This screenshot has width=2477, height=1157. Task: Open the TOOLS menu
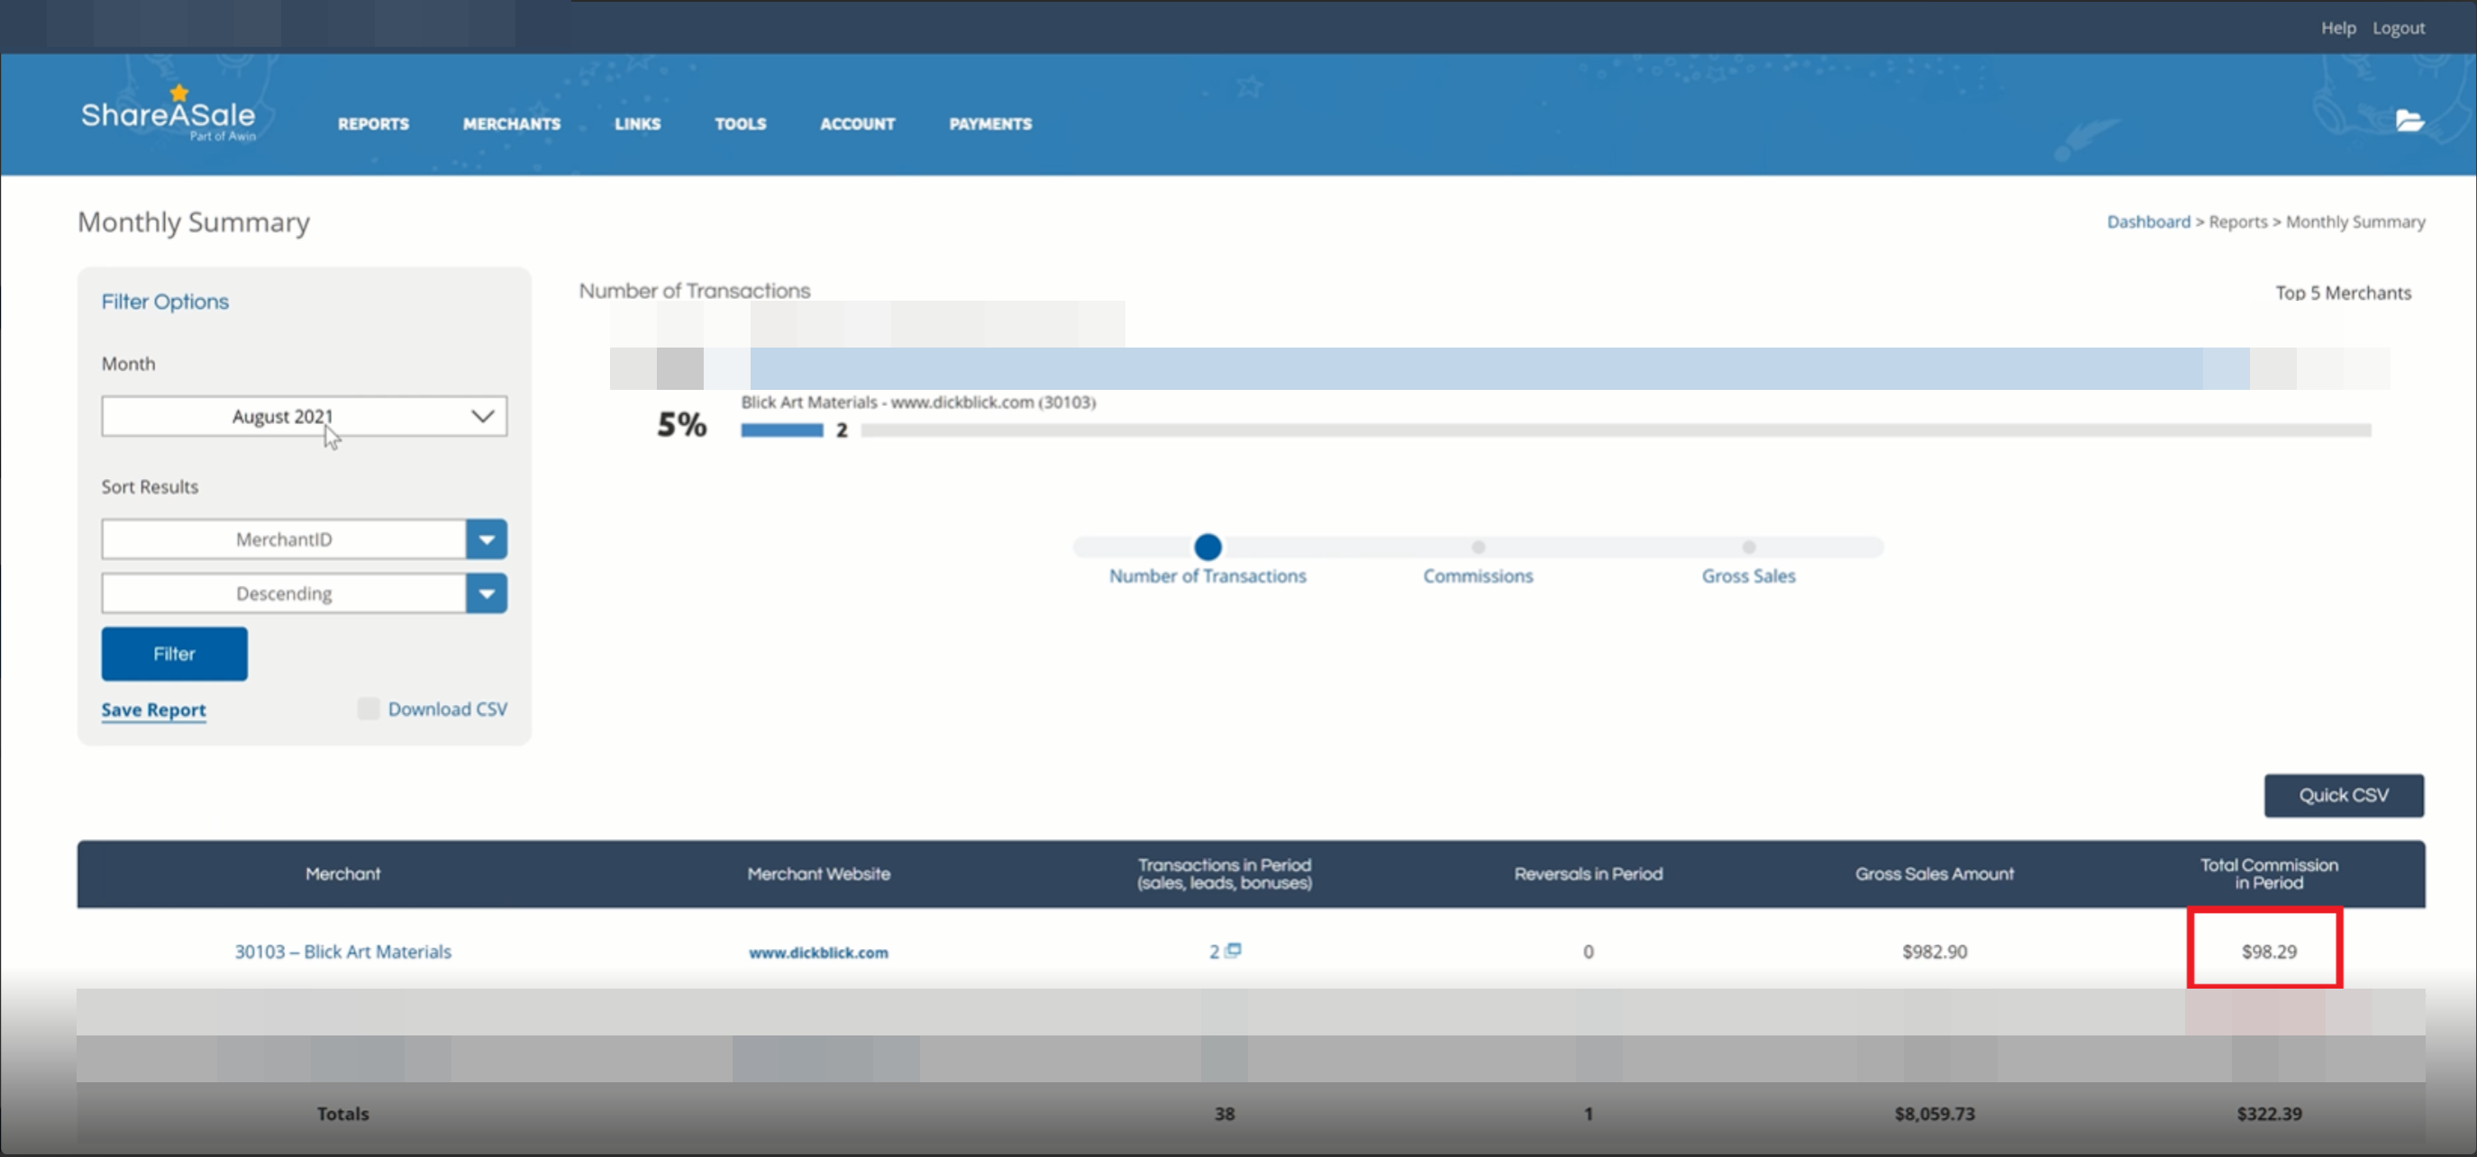pos(741,124)
